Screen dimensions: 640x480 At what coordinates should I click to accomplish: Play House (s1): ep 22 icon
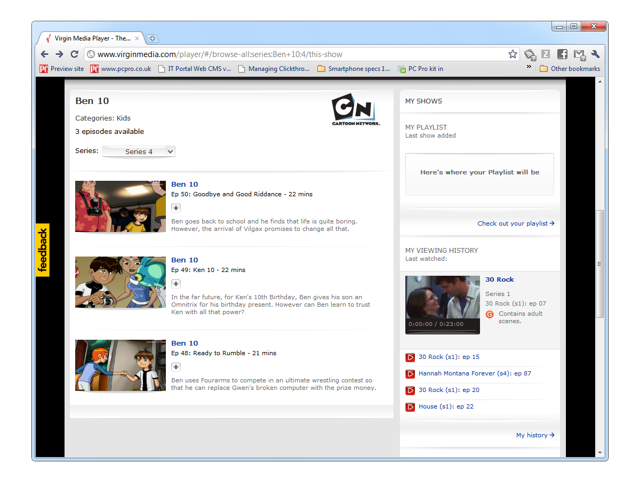(x=410, y=407)
